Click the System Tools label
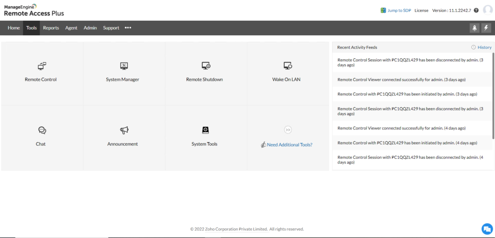The width and height of the screenshot is (495, 238). coord(204,144)
